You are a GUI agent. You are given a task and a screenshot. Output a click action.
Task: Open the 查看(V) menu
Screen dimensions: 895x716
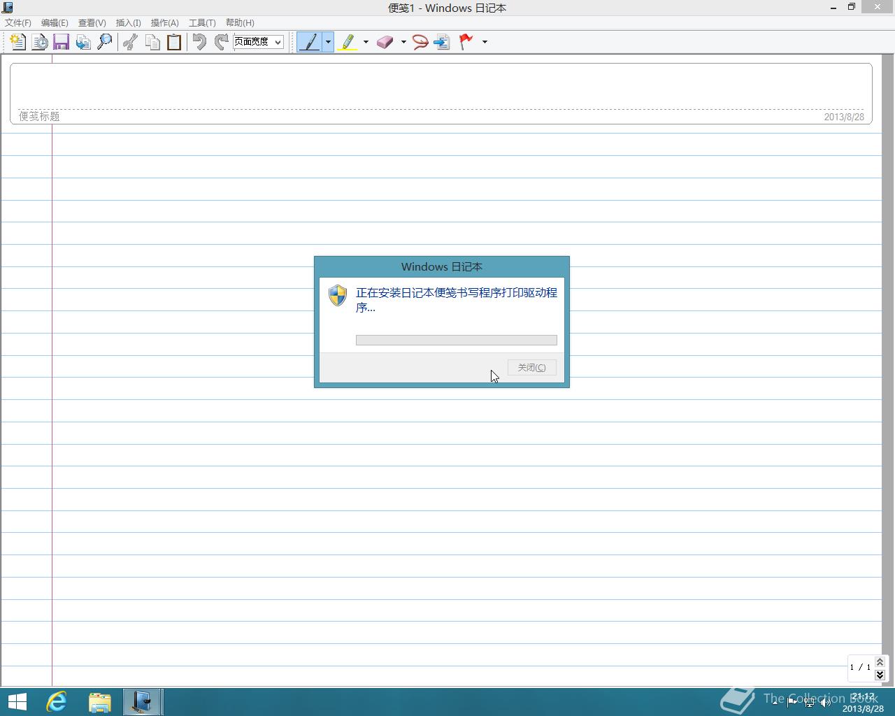(x=92, y=23)
